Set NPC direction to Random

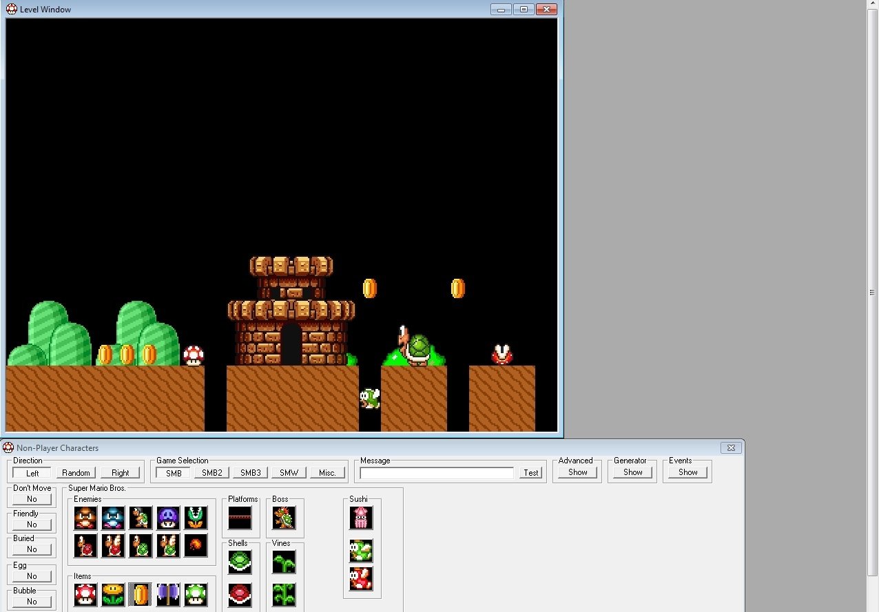click(x=76, y=473)
